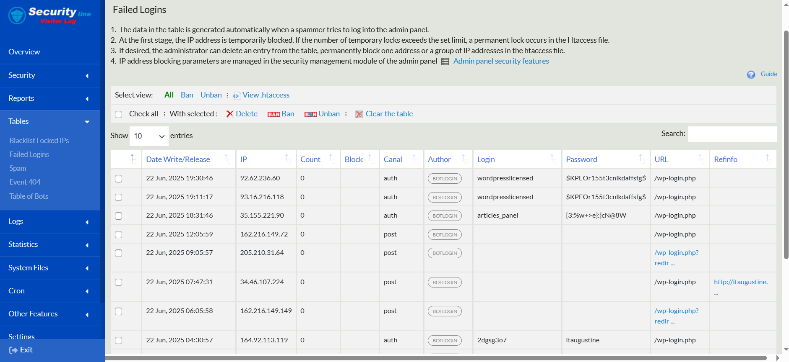Open Admin panel security features link
The height and width of the screenshot is (362, 789).
[x=501, y=61]
